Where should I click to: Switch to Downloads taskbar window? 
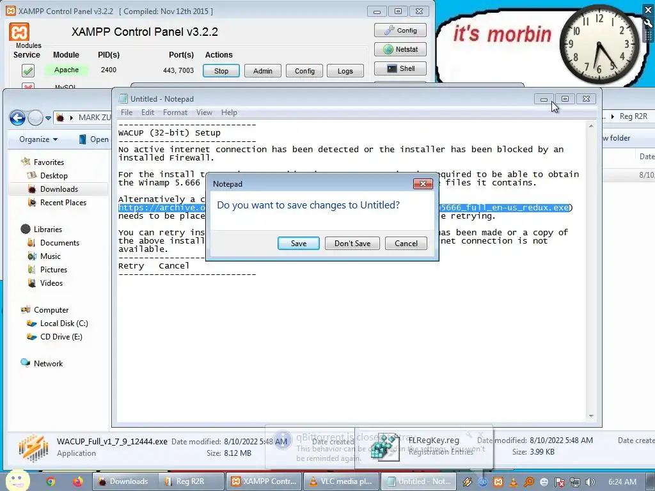pyautogui.click(x=124, y=481)
